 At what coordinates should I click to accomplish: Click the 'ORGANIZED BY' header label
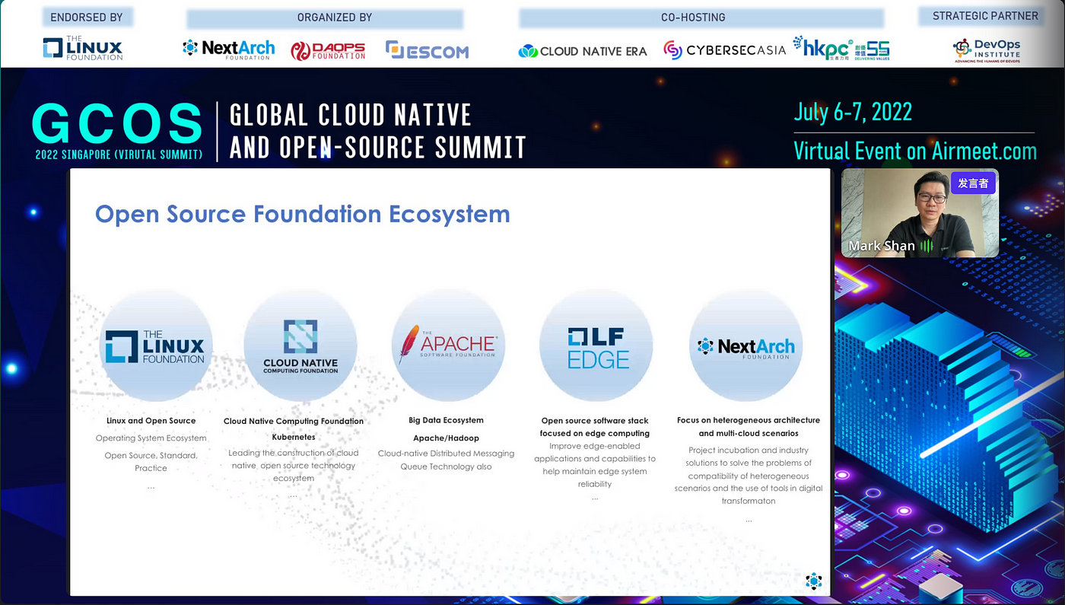coord(335,17)
